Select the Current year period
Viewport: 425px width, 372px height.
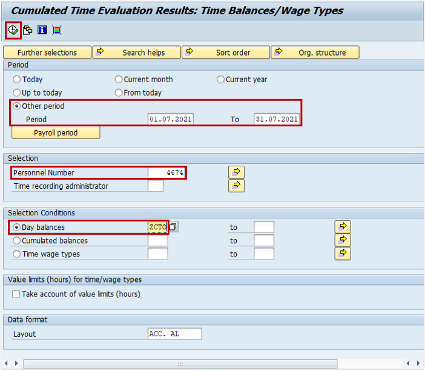pyautogui.click(x=220, y=79)
